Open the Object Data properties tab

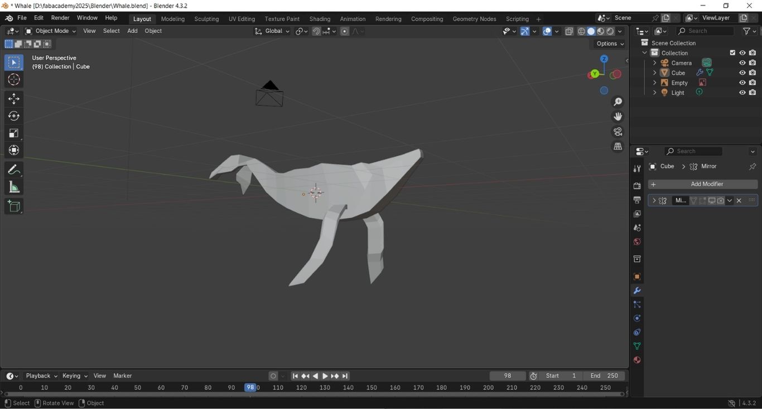point(637,346)
